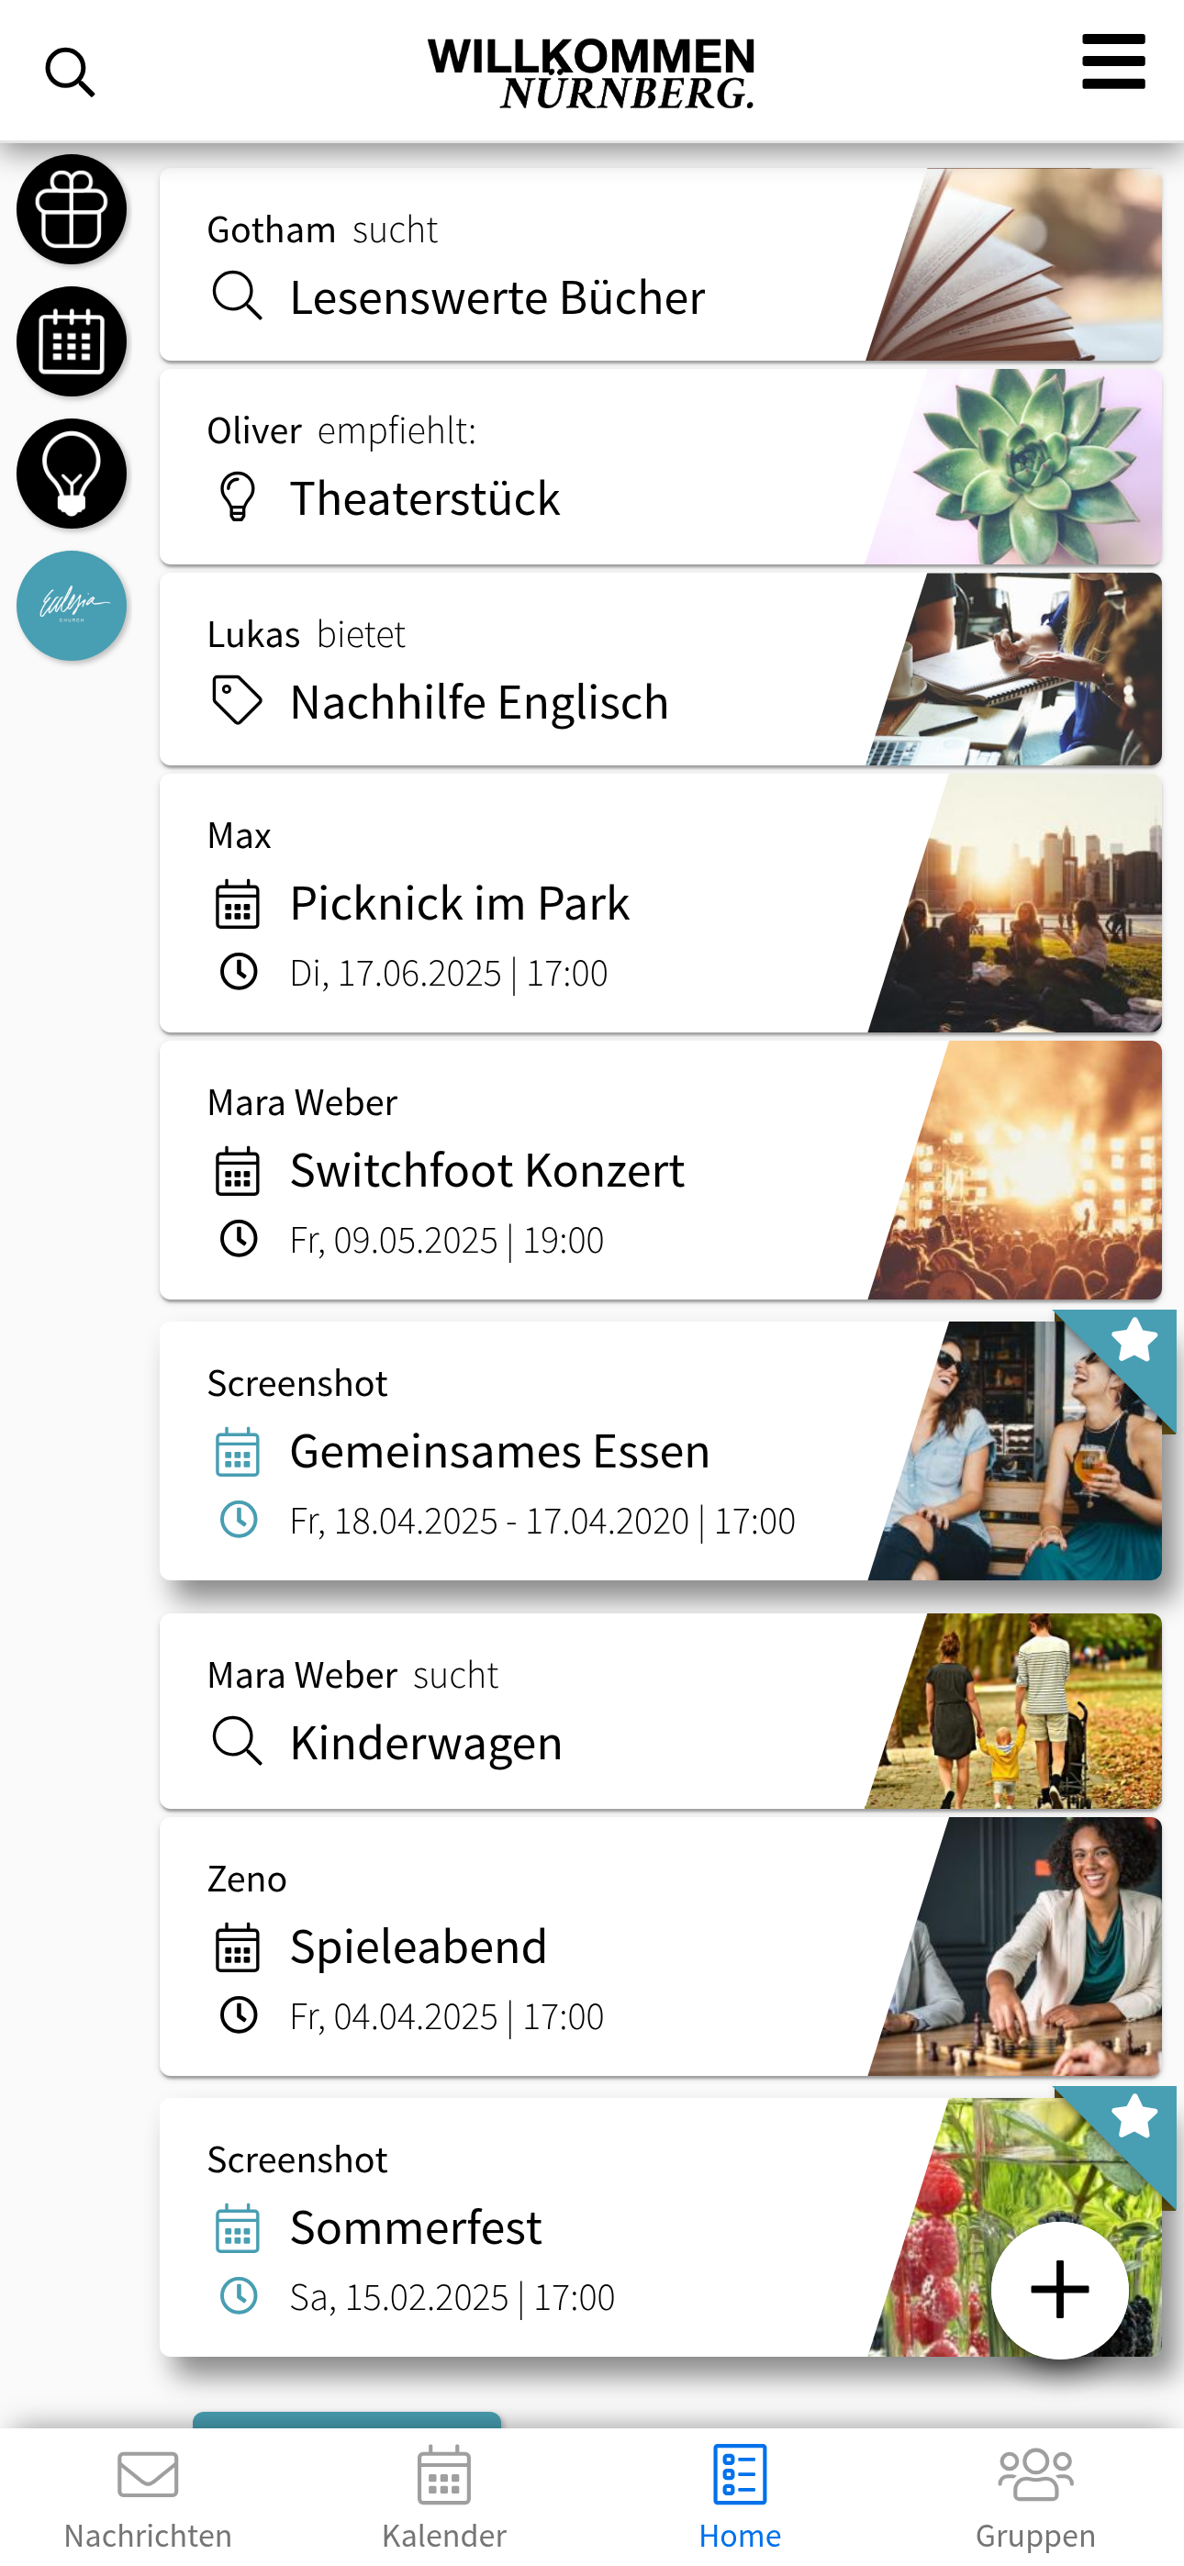
Task: Open the Kinderwagen search post
Action: click(x=661, y=1712)
